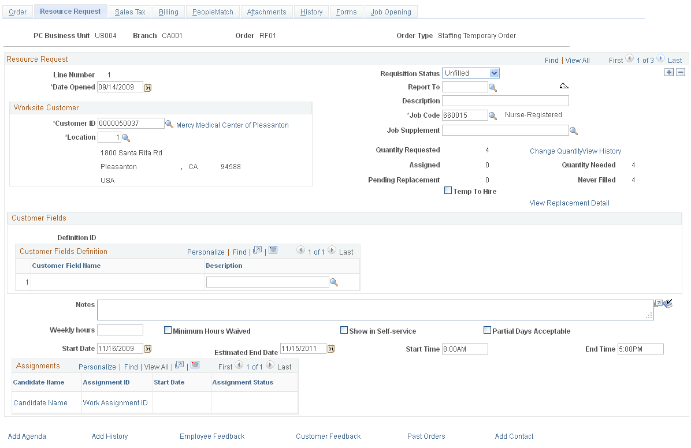Screen dimensions: 691x448
Task: Click the Job Supplement input field
Action: tap(506, 130)
